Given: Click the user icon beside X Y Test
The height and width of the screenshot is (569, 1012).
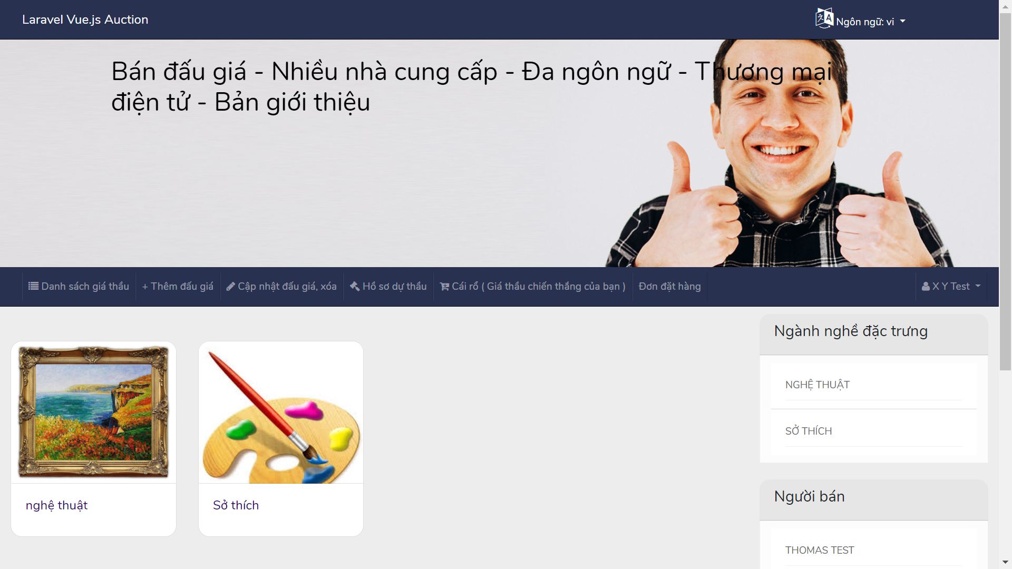Looking at the screenshot, I should pyautogui.click(x=926, y=287).
